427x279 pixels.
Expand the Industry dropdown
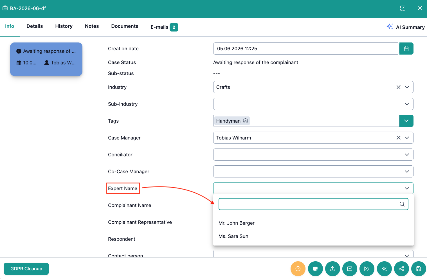point(407,87)
